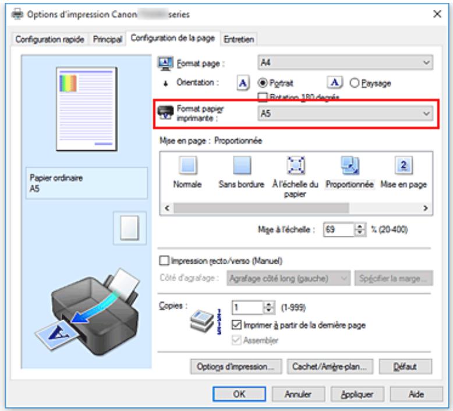Select the Proportionnée layout icon
Viewport: 453px width, 411px height.
pos(350,165)
